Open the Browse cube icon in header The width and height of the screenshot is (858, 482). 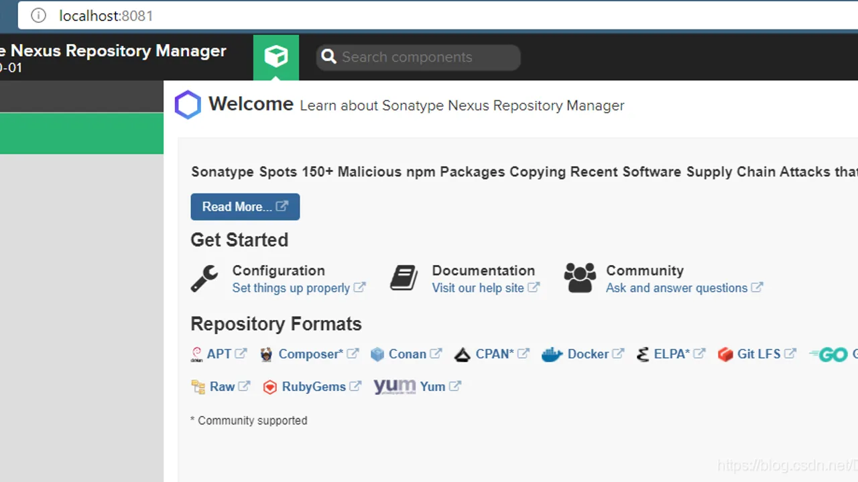pyautogui.click(x=276, y=57)
